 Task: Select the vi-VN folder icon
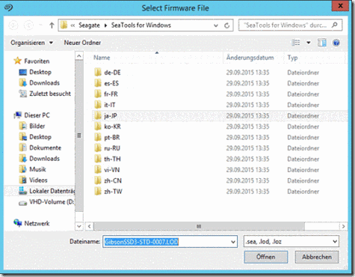click(98, 170)
